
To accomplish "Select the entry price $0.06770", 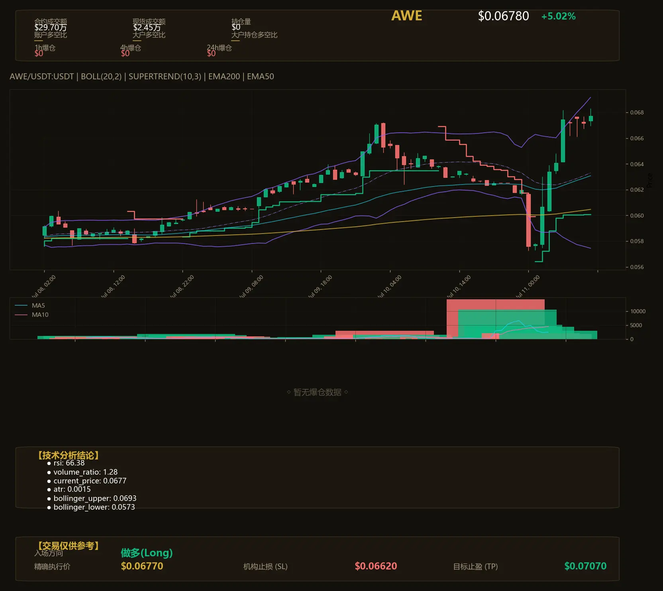I will (142, 566).
